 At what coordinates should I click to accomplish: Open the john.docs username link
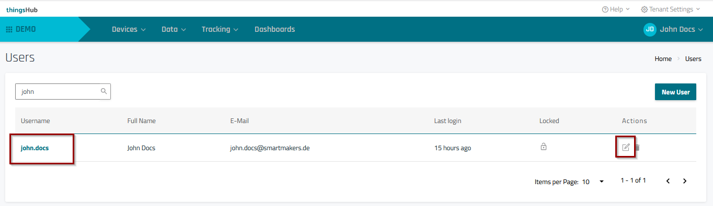point(34,148)
